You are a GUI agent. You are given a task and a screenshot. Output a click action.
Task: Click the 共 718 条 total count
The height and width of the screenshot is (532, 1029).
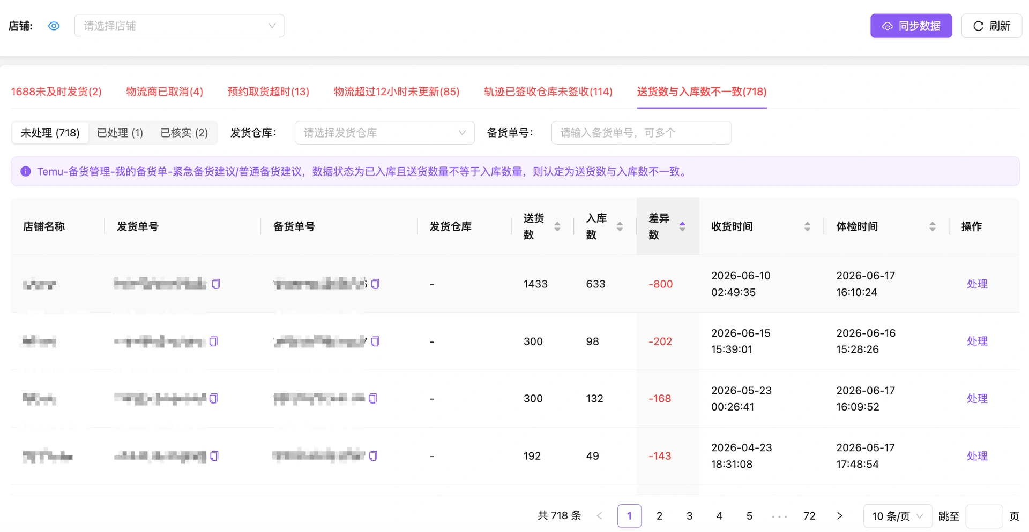[x=559, y=515]
